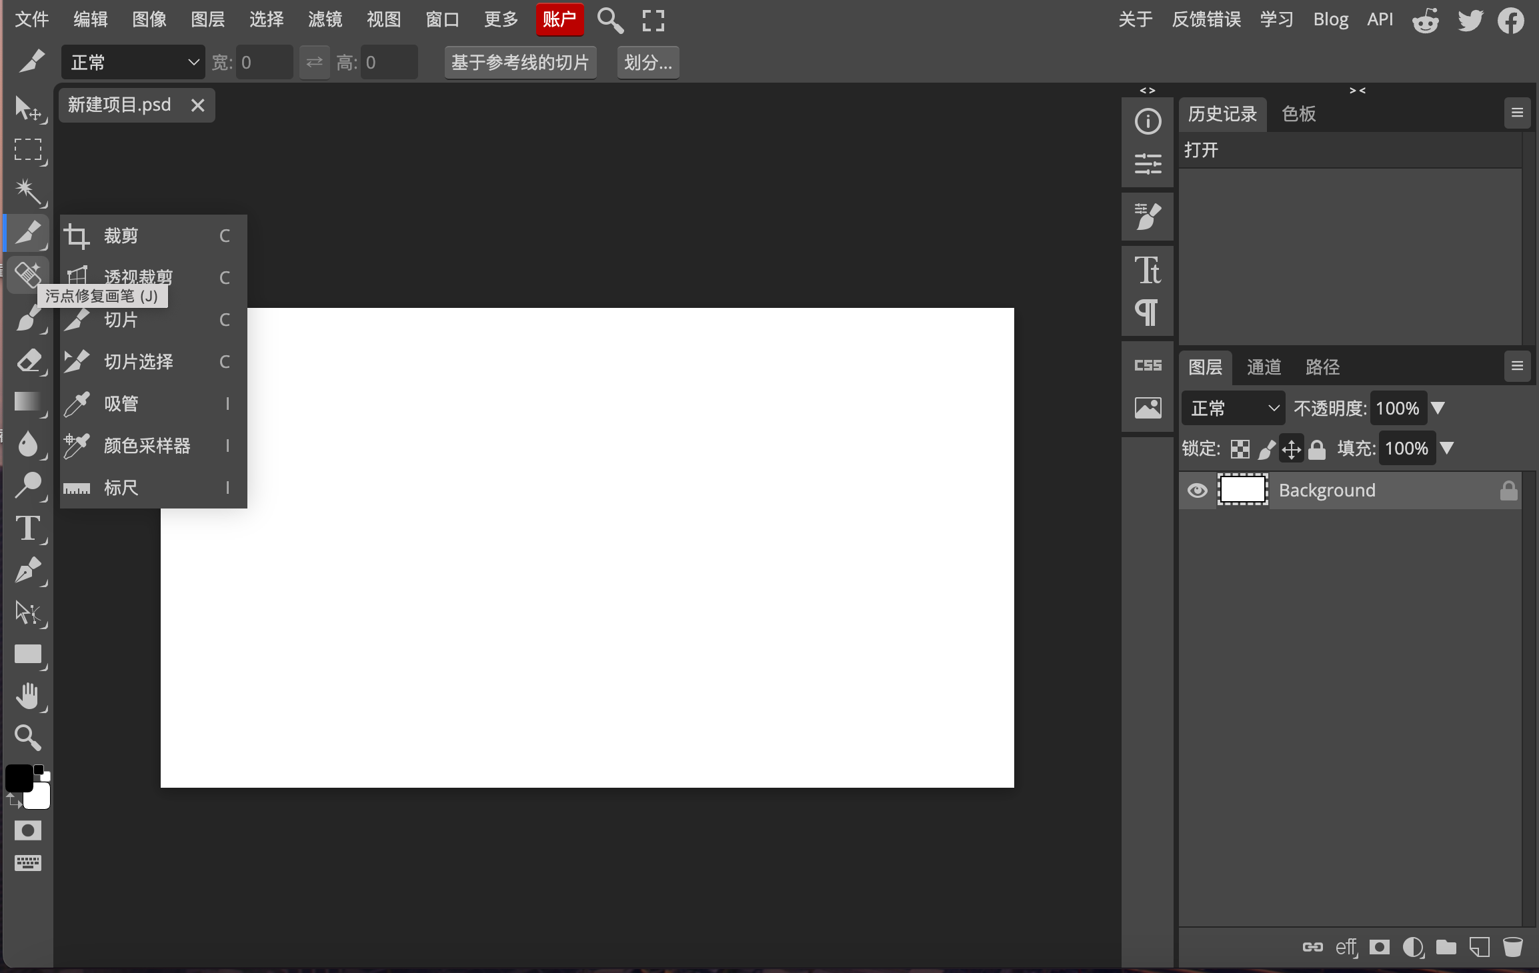The image size is (1539, 973).
Task: Swap width and height values button
Action: [314, 63]
